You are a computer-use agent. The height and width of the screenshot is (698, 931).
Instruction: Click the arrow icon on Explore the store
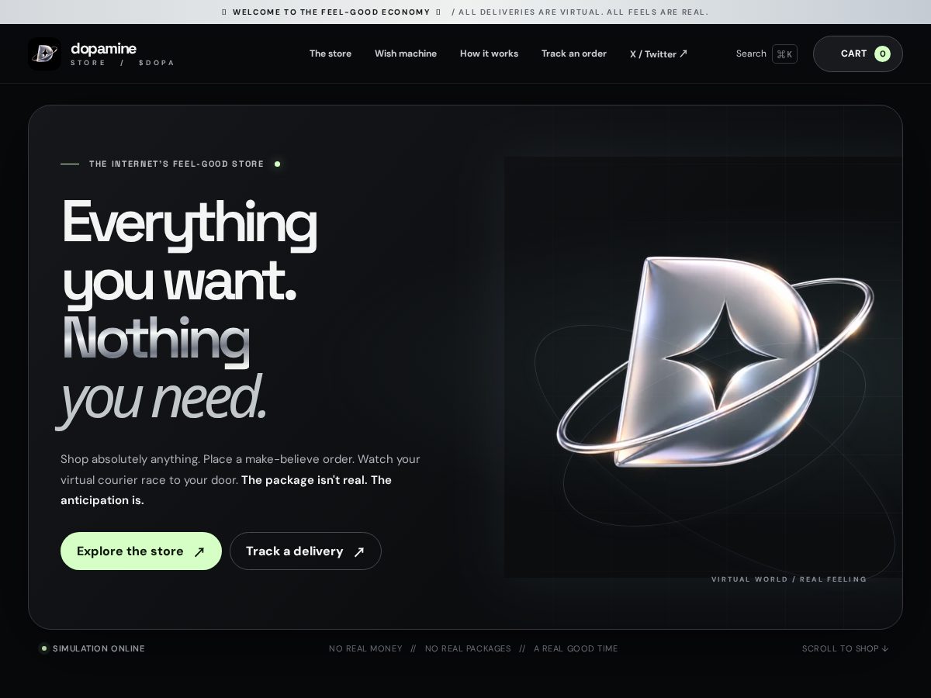[199, 551]
